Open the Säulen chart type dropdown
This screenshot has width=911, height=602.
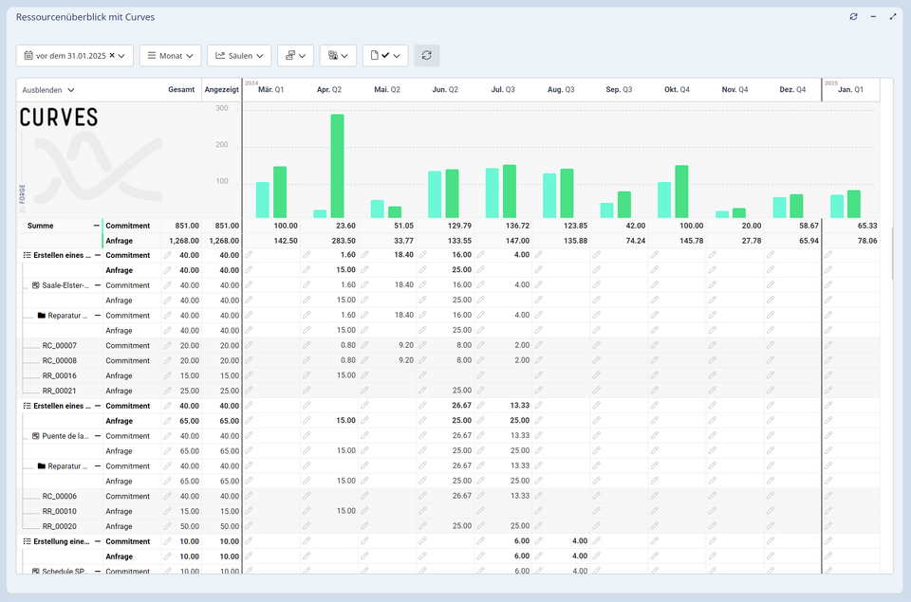pos(239,56)
